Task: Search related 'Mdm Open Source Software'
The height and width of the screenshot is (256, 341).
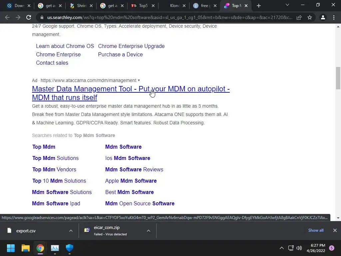Action: (140, 203)
